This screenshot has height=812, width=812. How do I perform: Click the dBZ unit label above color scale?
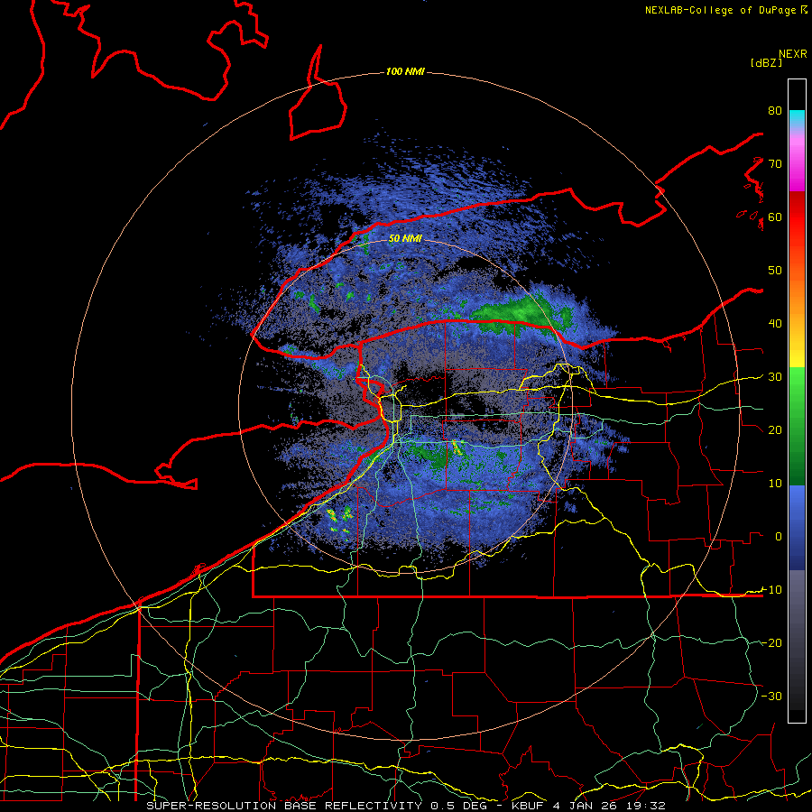tap(766, 62)
